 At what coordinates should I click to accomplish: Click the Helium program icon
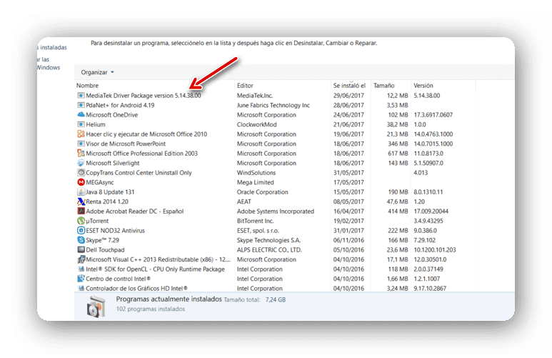click(x=81, y=124)
